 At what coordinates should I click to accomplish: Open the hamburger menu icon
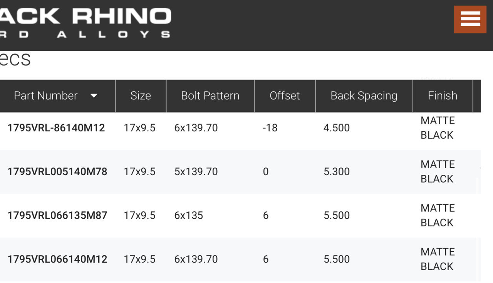tap(470, 19)
